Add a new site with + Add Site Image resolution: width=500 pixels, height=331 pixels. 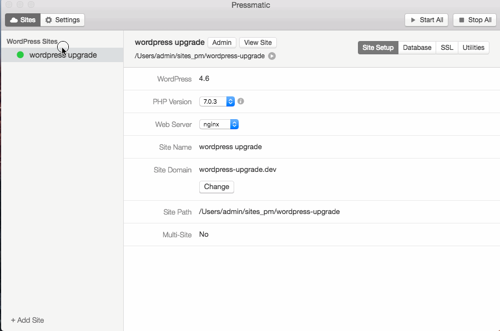tap(27, 320)
